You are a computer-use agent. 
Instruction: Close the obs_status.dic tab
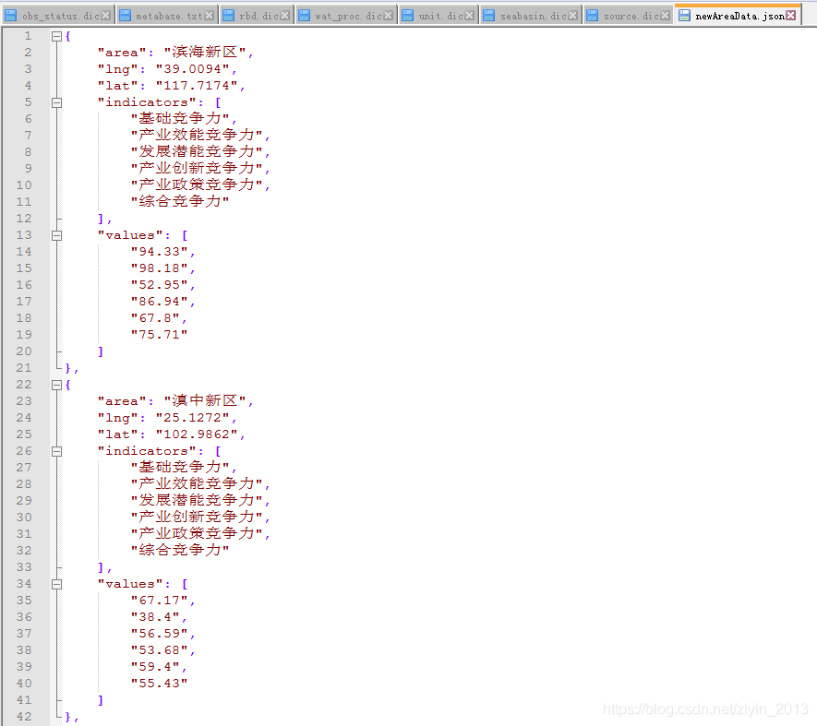106,16
